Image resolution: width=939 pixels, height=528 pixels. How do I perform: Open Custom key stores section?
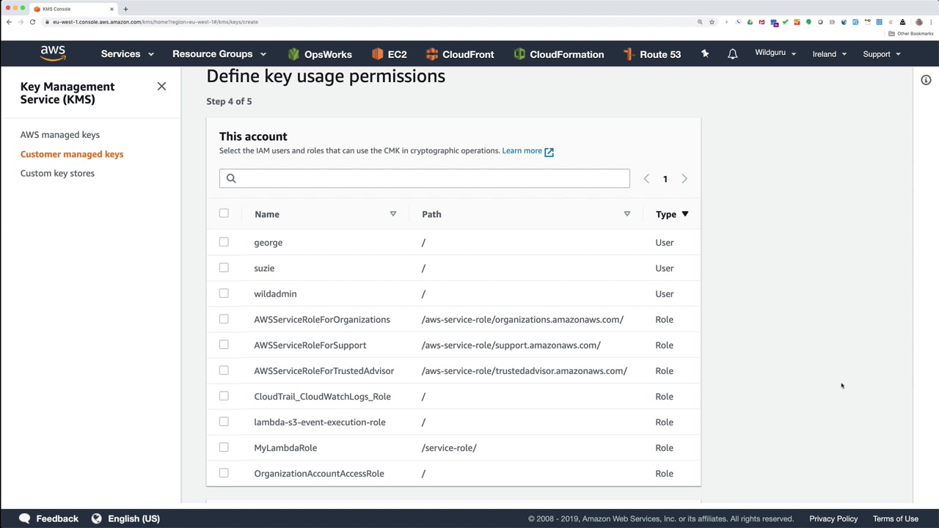pyautogui.click(x=57, y=173)
